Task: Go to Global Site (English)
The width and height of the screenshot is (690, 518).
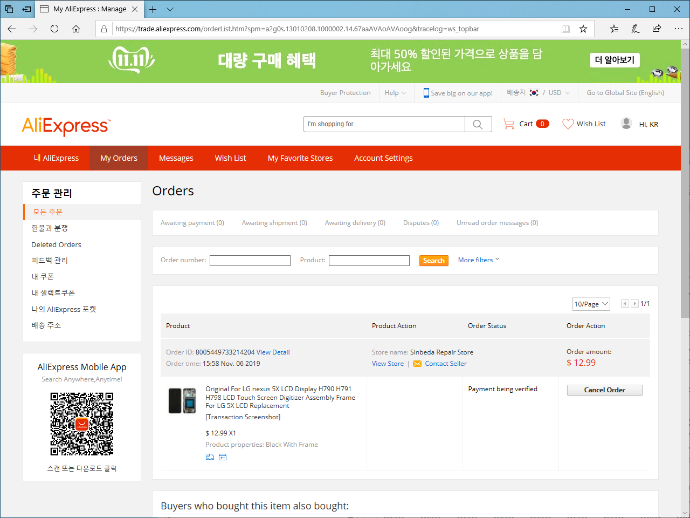Action: (625, 93)
